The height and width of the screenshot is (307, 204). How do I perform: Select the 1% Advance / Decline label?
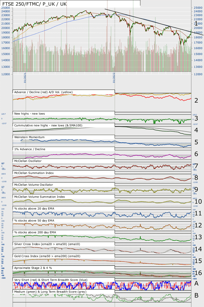pyautogui.click(x=30, y=149)
